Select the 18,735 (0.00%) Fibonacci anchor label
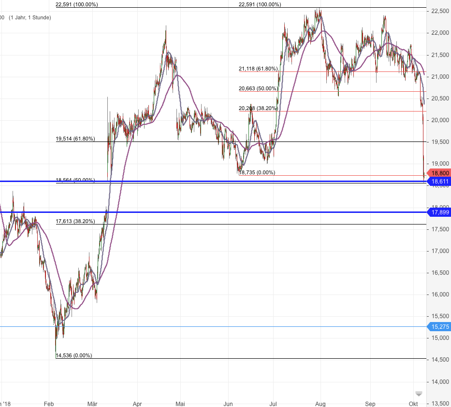 coord(256,172)
